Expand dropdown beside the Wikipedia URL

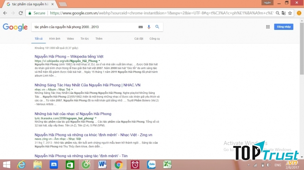(99, 61)
